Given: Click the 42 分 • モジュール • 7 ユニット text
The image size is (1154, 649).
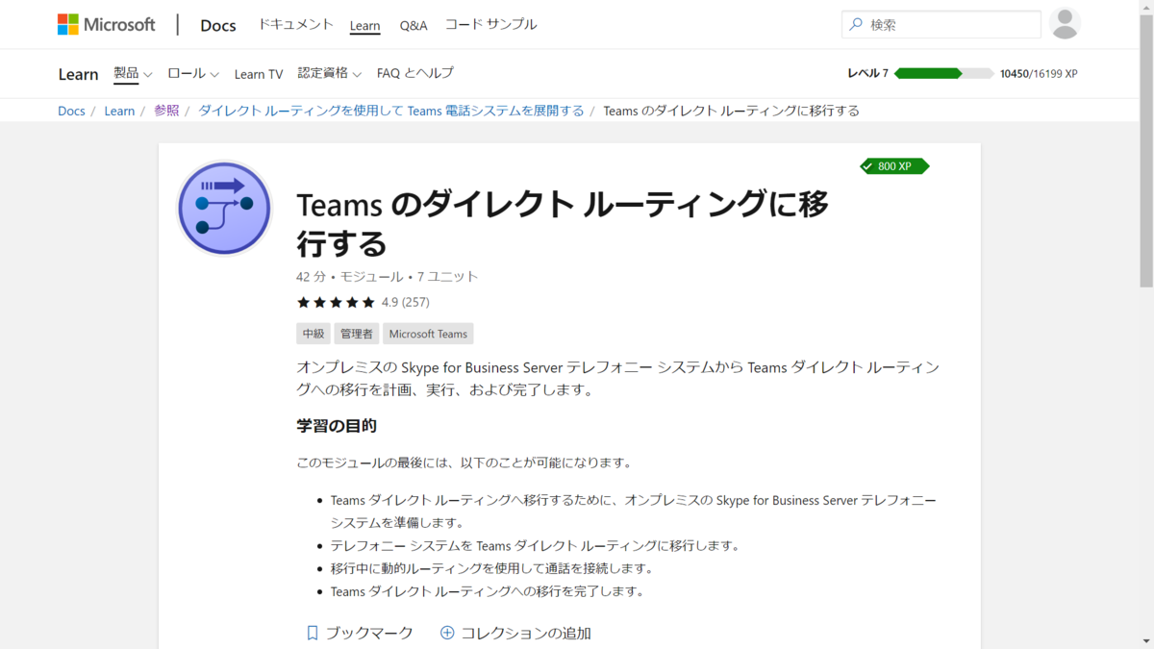Looking at the screenshot, I should [387, 276].
